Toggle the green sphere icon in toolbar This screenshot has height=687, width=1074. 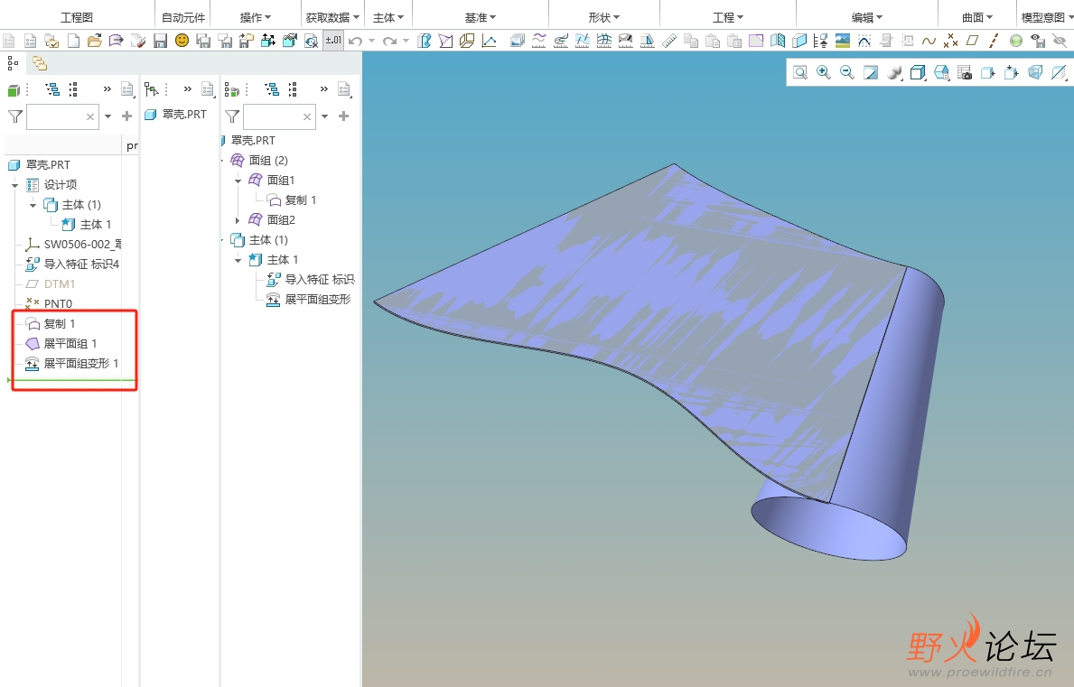pyautogui.click(x=1016, y=41)
